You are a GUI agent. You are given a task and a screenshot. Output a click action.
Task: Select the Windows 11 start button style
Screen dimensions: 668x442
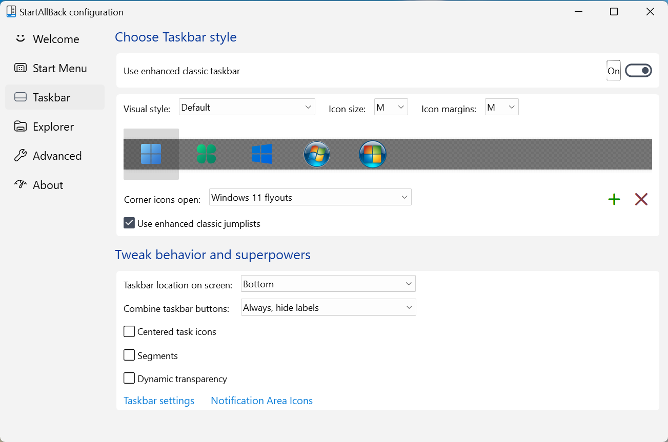pyautogui.click(x=151, y=154)
